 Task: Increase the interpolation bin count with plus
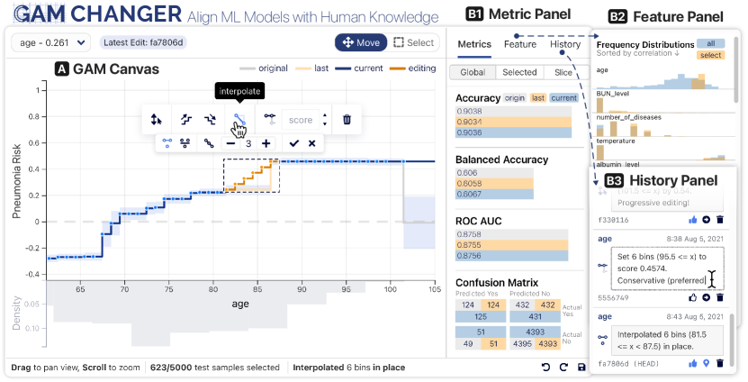pos(266,143)
